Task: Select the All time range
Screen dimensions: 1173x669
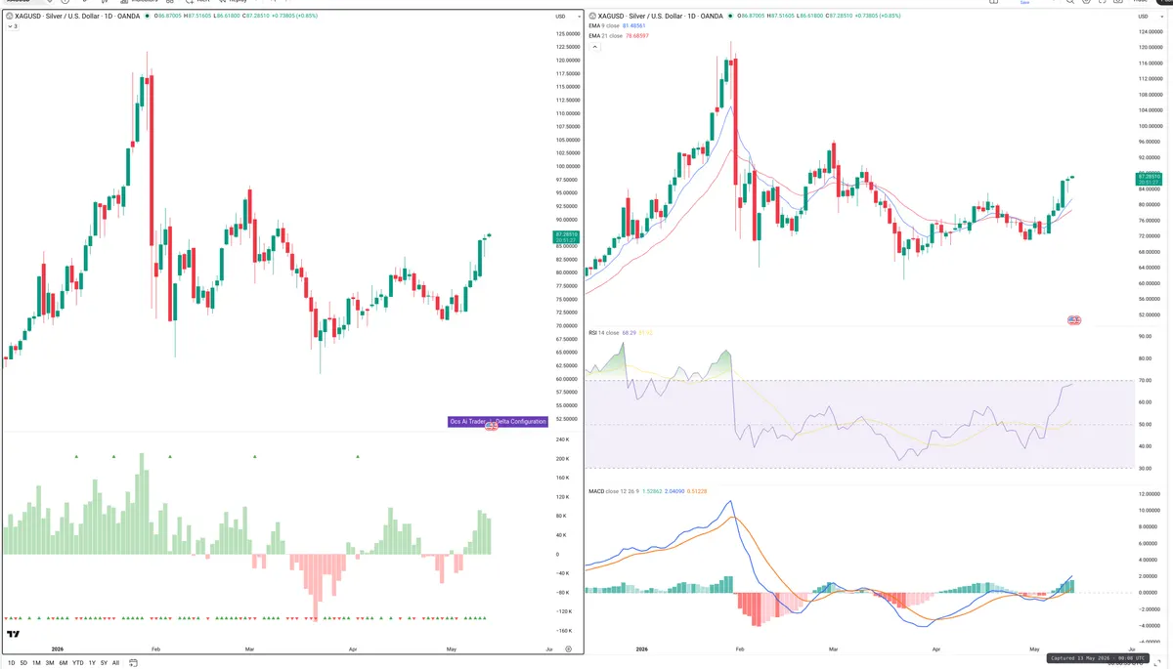Action: [115, 663]
